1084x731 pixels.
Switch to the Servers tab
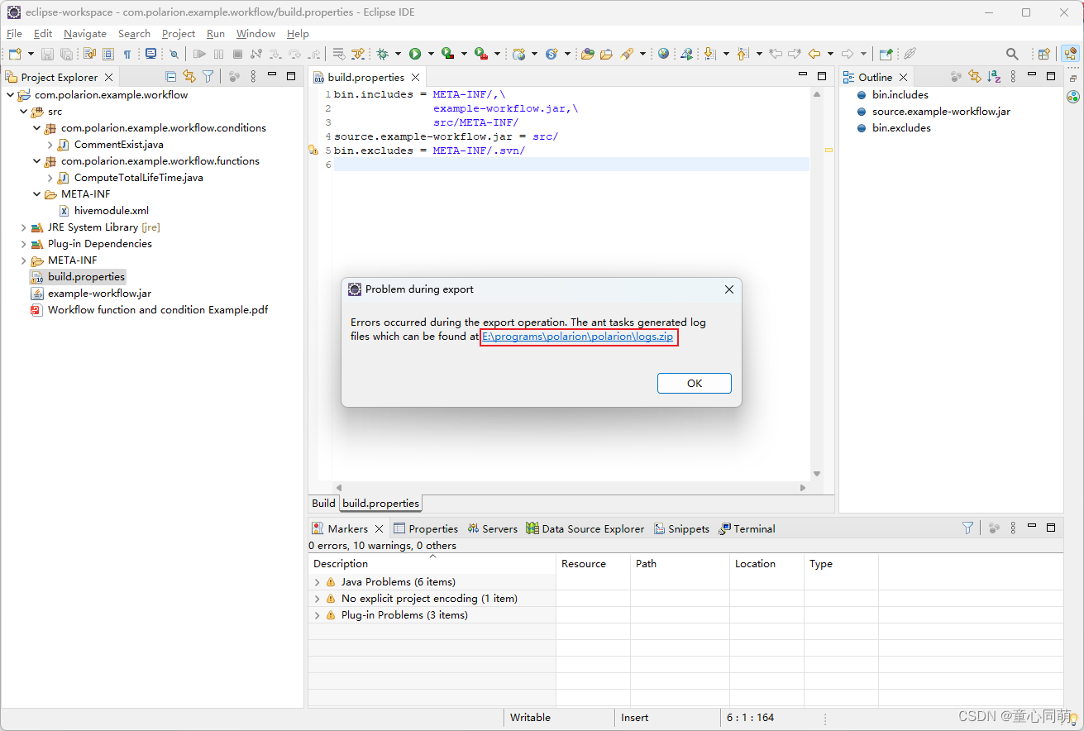(x=492, y=528)
